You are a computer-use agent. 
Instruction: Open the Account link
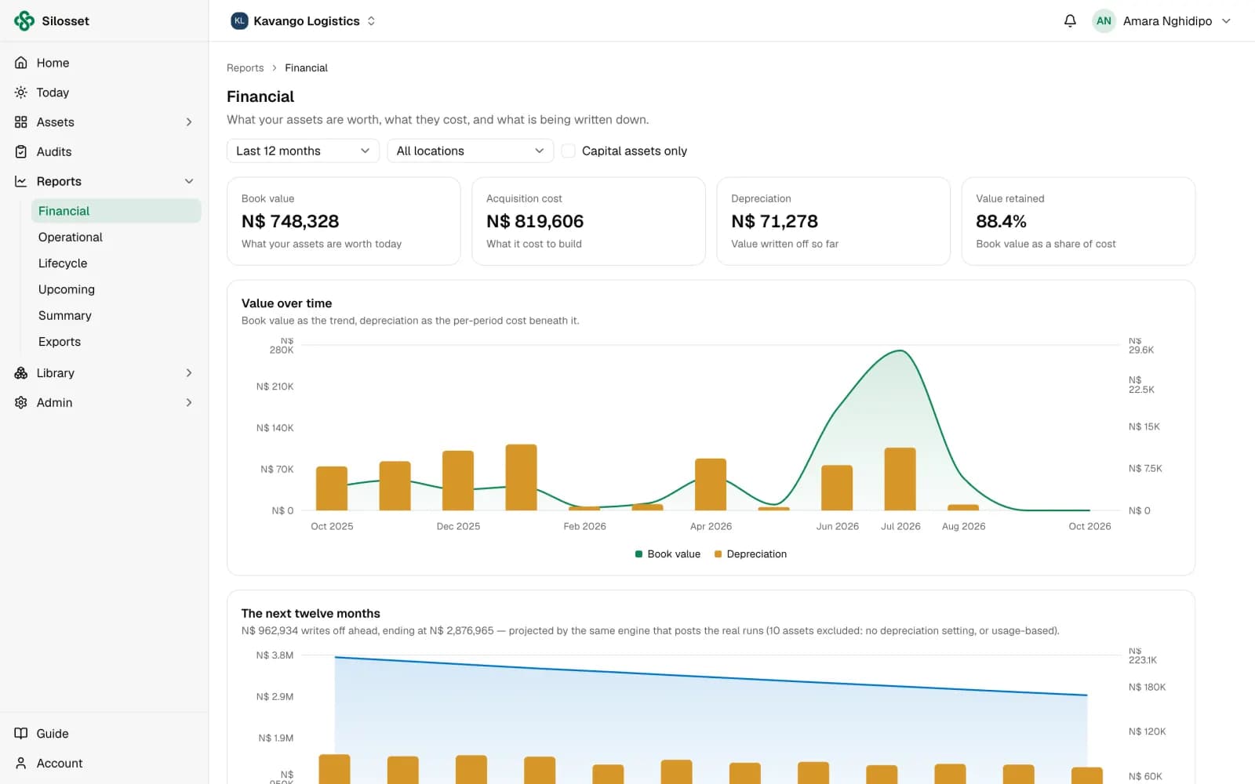point(104,764)
